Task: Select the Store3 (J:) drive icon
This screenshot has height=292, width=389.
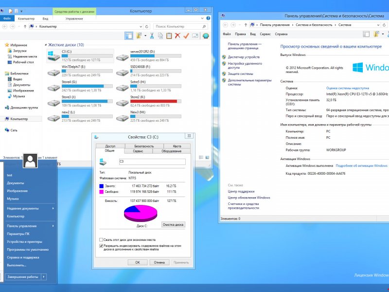Action: pos(54,103)
